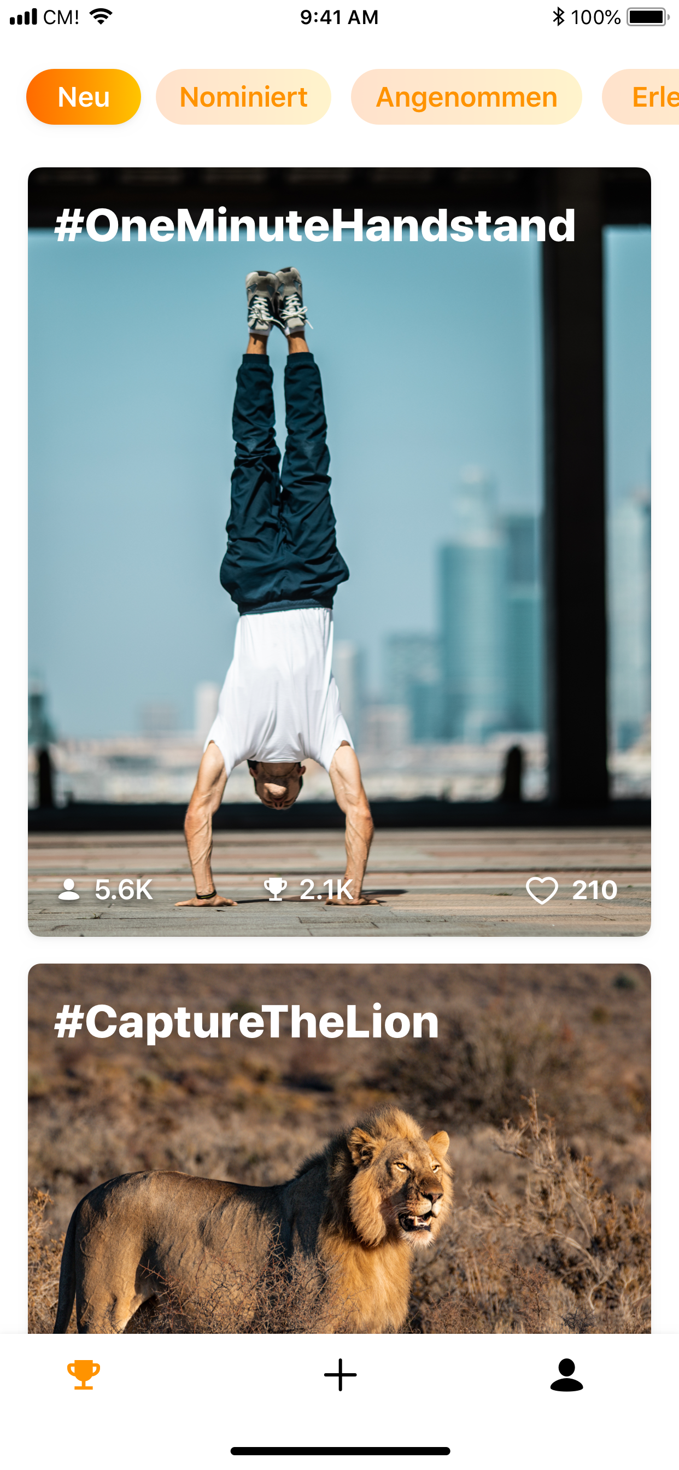Tap the Bluetooth status icon

coord(558,16)
